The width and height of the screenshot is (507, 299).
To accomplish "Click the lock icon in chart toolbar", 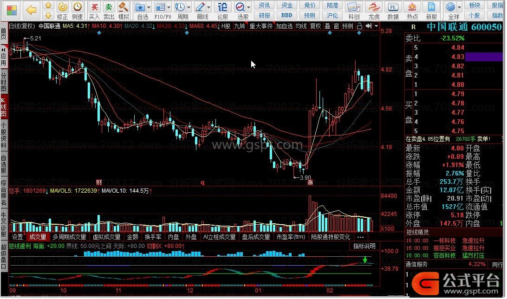I will tap(359, 26).
